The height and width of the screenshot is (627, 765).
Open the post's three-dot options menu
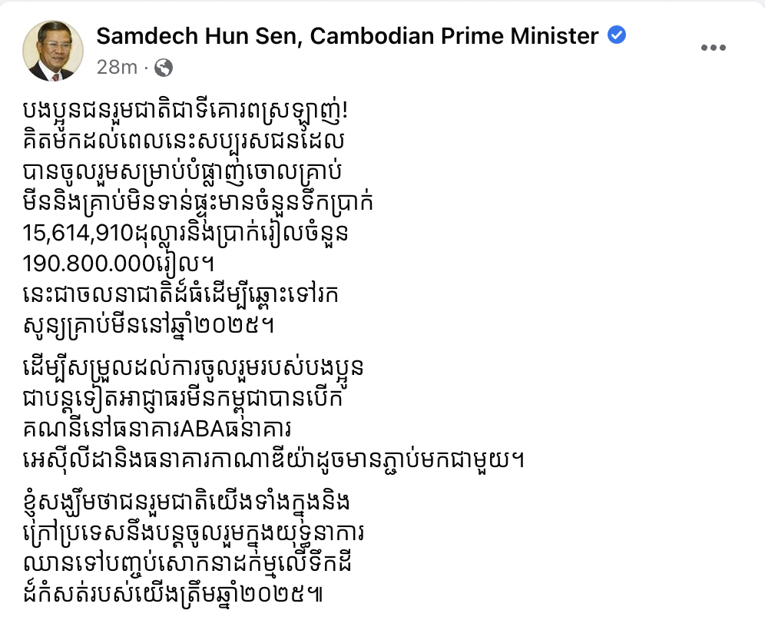click(713, 48)
